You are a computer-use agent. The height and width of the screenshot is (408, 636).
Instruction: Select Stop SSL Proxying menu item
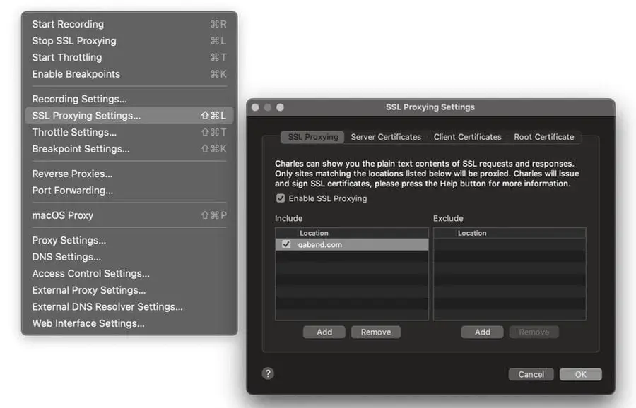pyautogui.click(x=74, y=41)
